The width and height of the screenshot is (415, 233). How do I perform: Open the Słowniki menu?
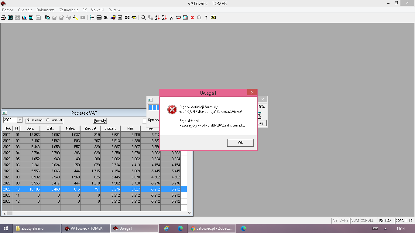point(98,10)
